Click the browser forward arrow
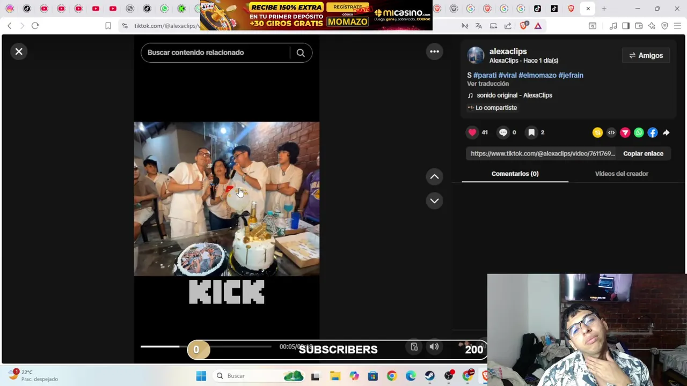Screen dimensions: 687x386 [x=22, y=26]
